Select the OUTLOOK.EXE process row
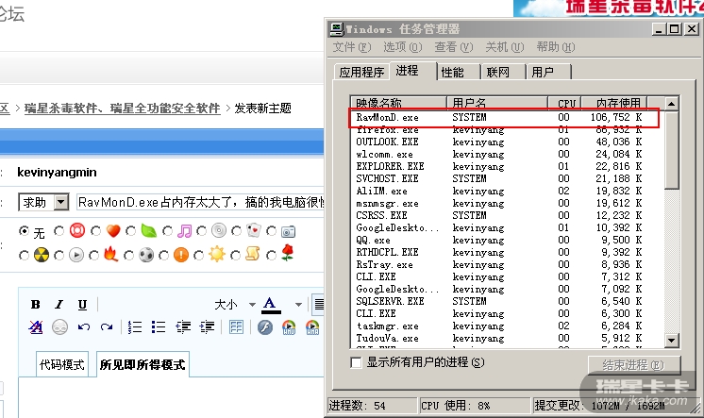 point(507,142)
